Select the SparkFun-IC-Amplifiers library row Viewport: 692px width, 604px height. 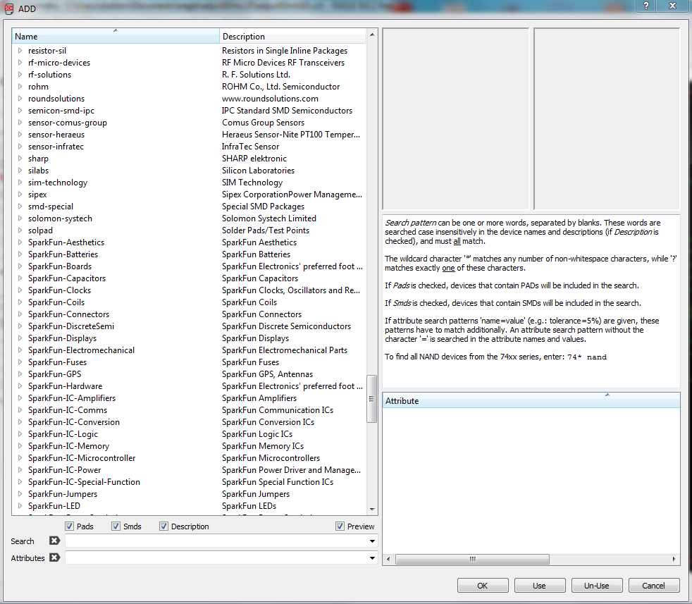189,397
